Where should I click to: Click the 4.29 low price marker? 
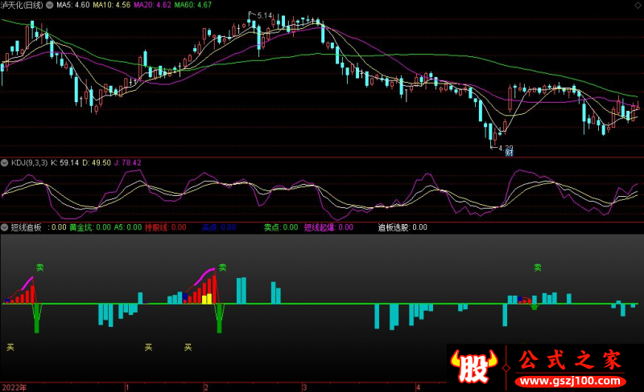(506, 148)
